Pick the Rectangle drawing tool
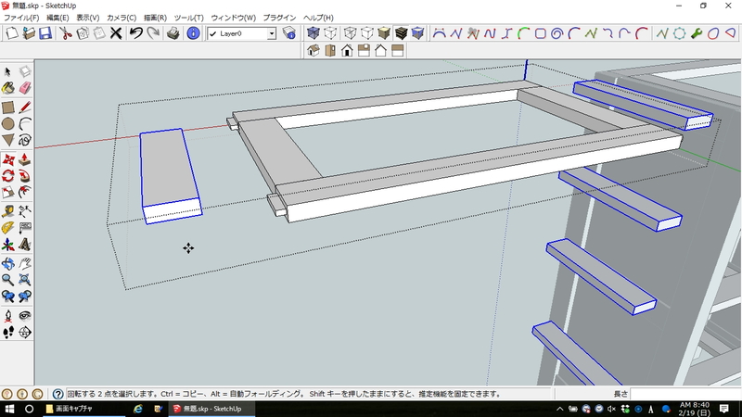Image resolution: width=742 pixels, height=417 pixels. coord(8,107)
